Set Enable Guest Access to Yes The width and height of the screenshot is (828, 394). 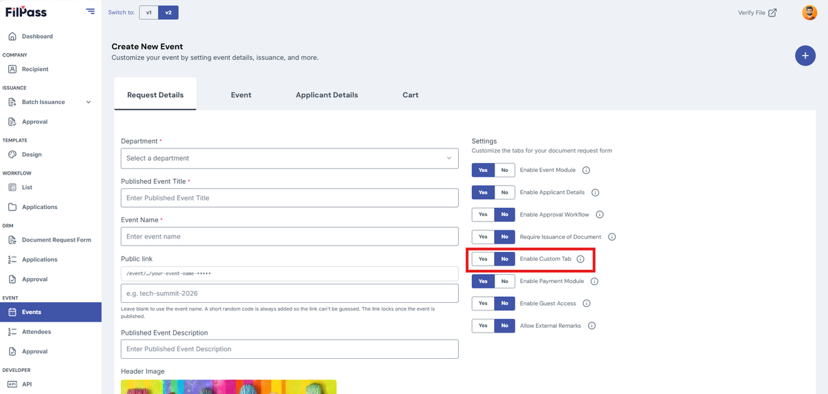[483, 303]
